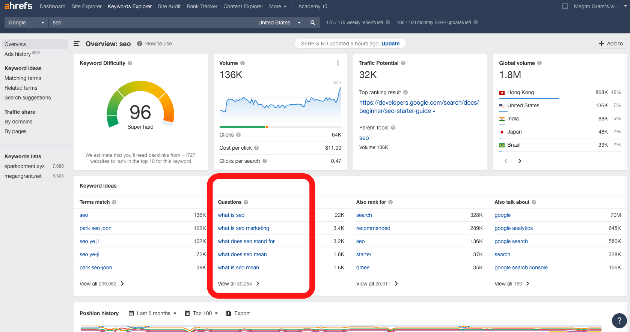Open sparkcontent.xyz keywords list
This screenshot has height=332, width=630.
click(x=24, y=166)
